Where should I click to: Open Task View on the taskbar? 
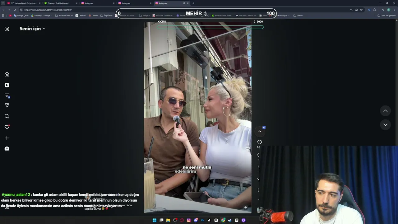161,220
